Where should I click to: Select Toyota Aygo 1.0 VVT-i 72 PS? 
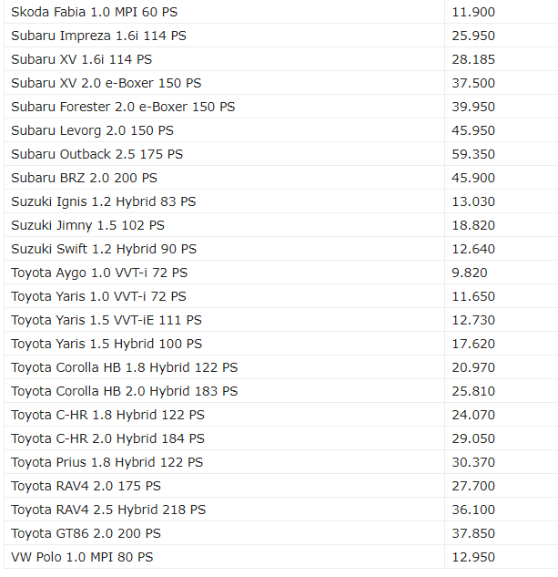pyautogui.click(x=99, y=273)
